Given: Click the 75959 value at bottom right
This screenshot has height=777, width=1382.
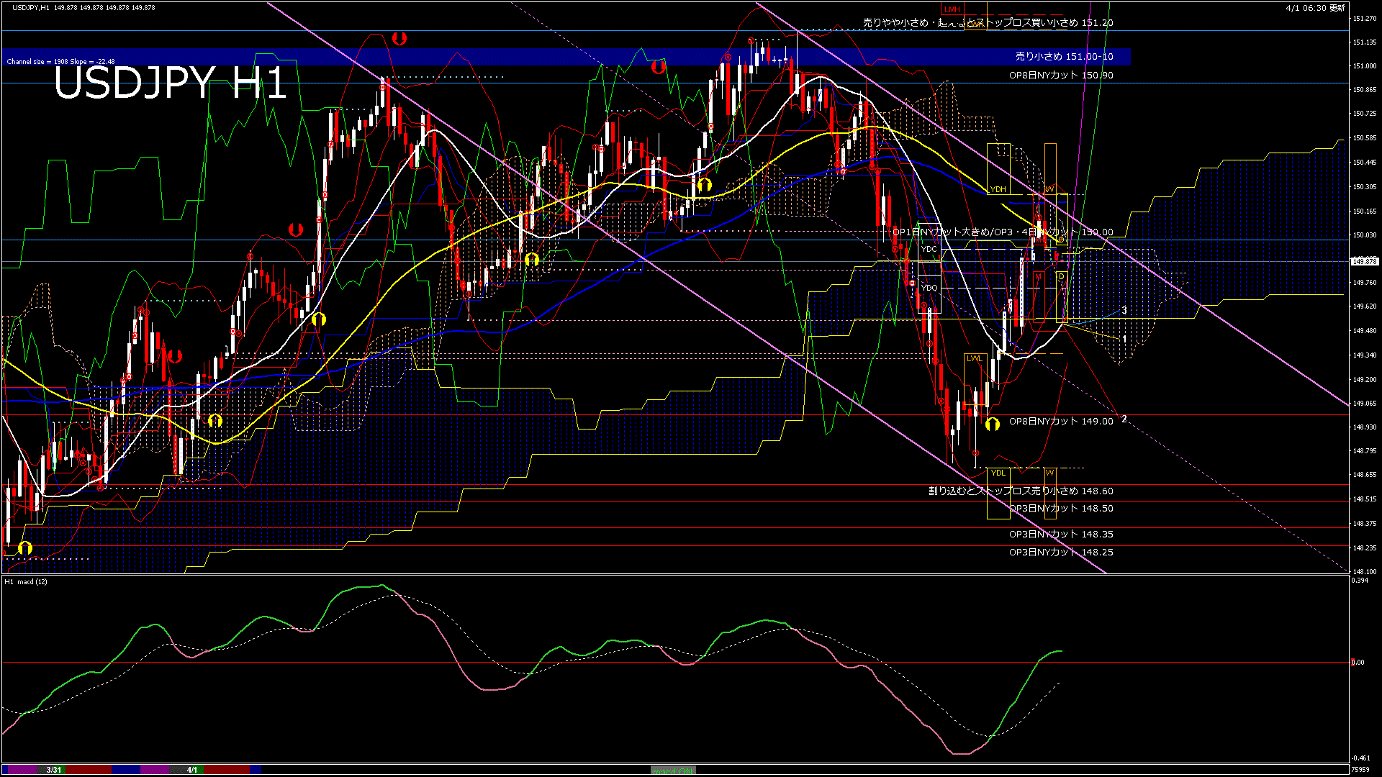Looking at the screenshot, I should (1360, 769).
